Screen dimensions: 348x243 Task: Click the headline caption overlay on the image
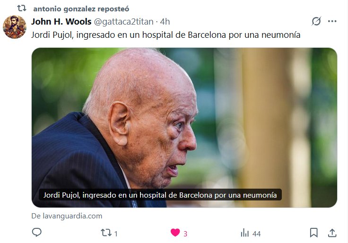pos(160,195)
